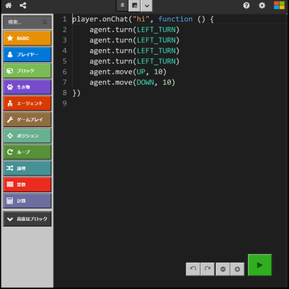The height and width of the screenshot is (289, 289).
Task: Click agent.turn on line 5
Action: pos(111,61)
